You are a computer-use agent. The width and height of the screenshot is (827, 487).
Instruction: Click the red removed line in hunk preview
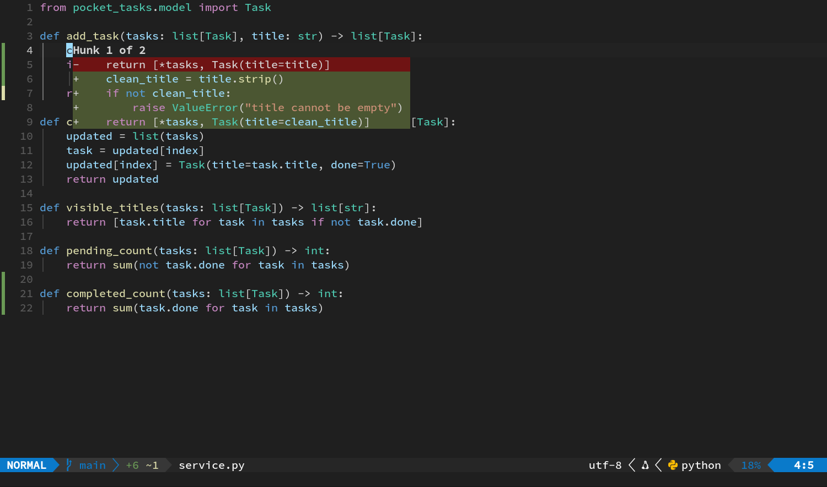coord(241,64)
